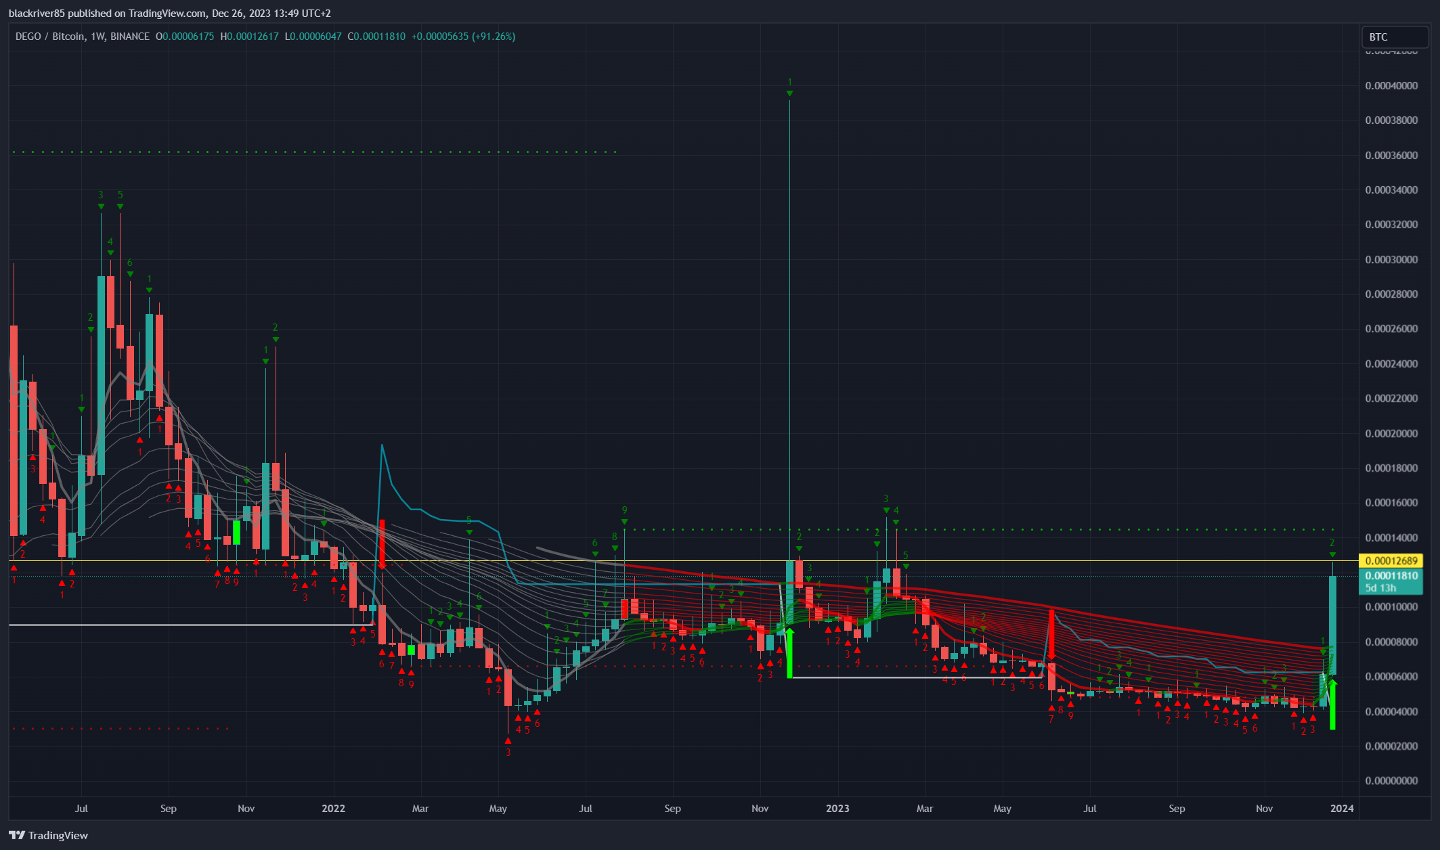This screenshot has height=850, width=1440.
Task: Click the 0.00036000 price axis label
Action: (1391, 155)
